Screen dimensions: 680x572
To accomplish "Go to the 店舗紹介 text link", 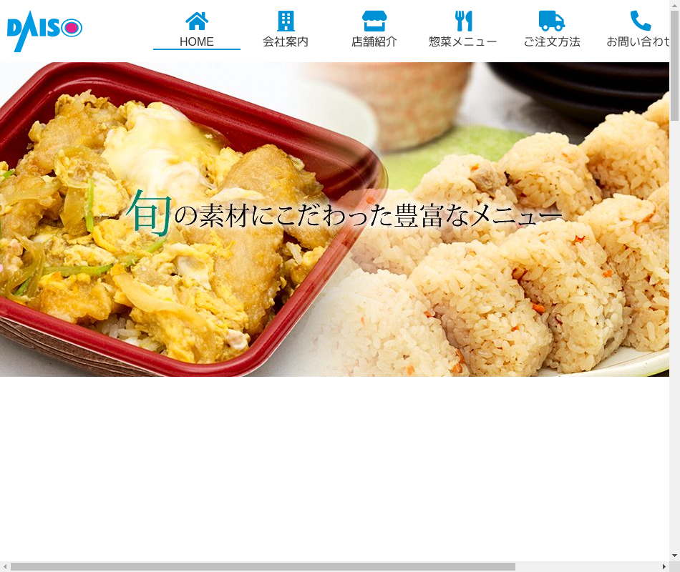I will click(374, 41).
